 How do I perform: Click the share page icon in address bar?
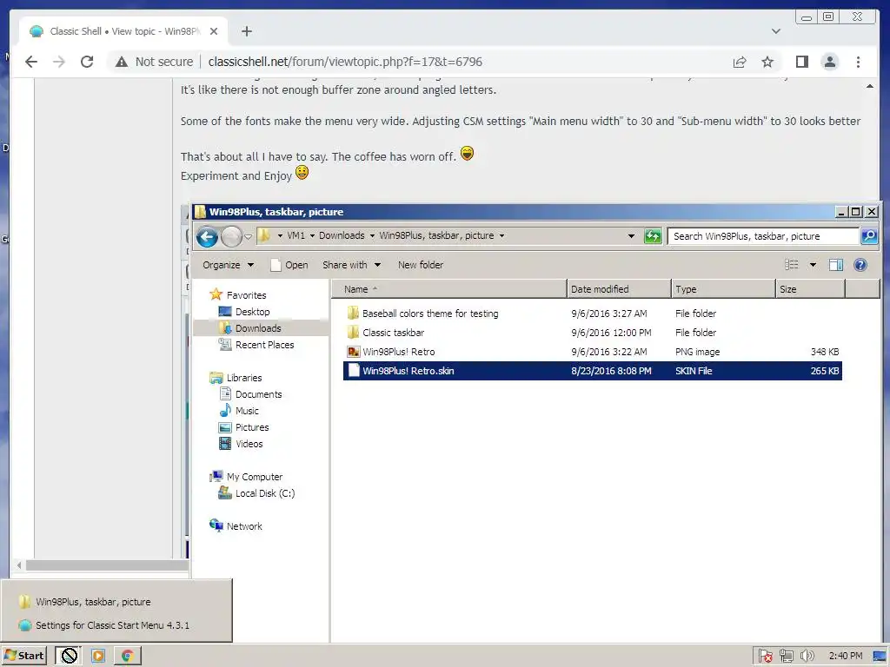(739, 62)
